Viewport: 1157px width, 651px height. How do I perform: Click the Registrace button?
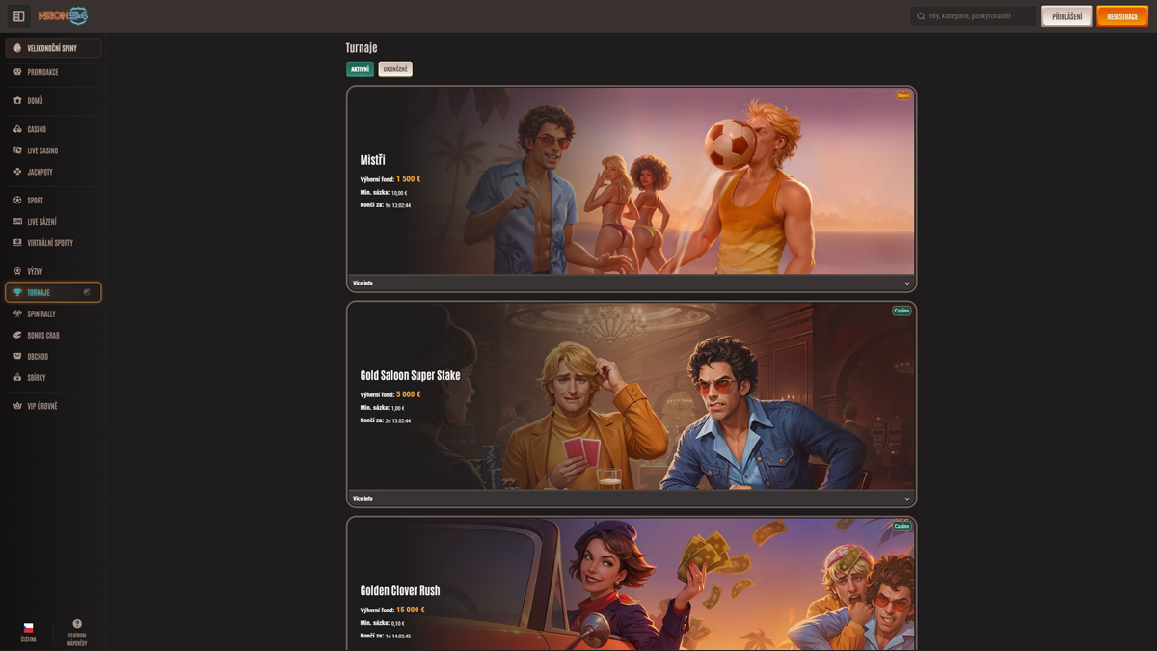(x=1122, y=16)
